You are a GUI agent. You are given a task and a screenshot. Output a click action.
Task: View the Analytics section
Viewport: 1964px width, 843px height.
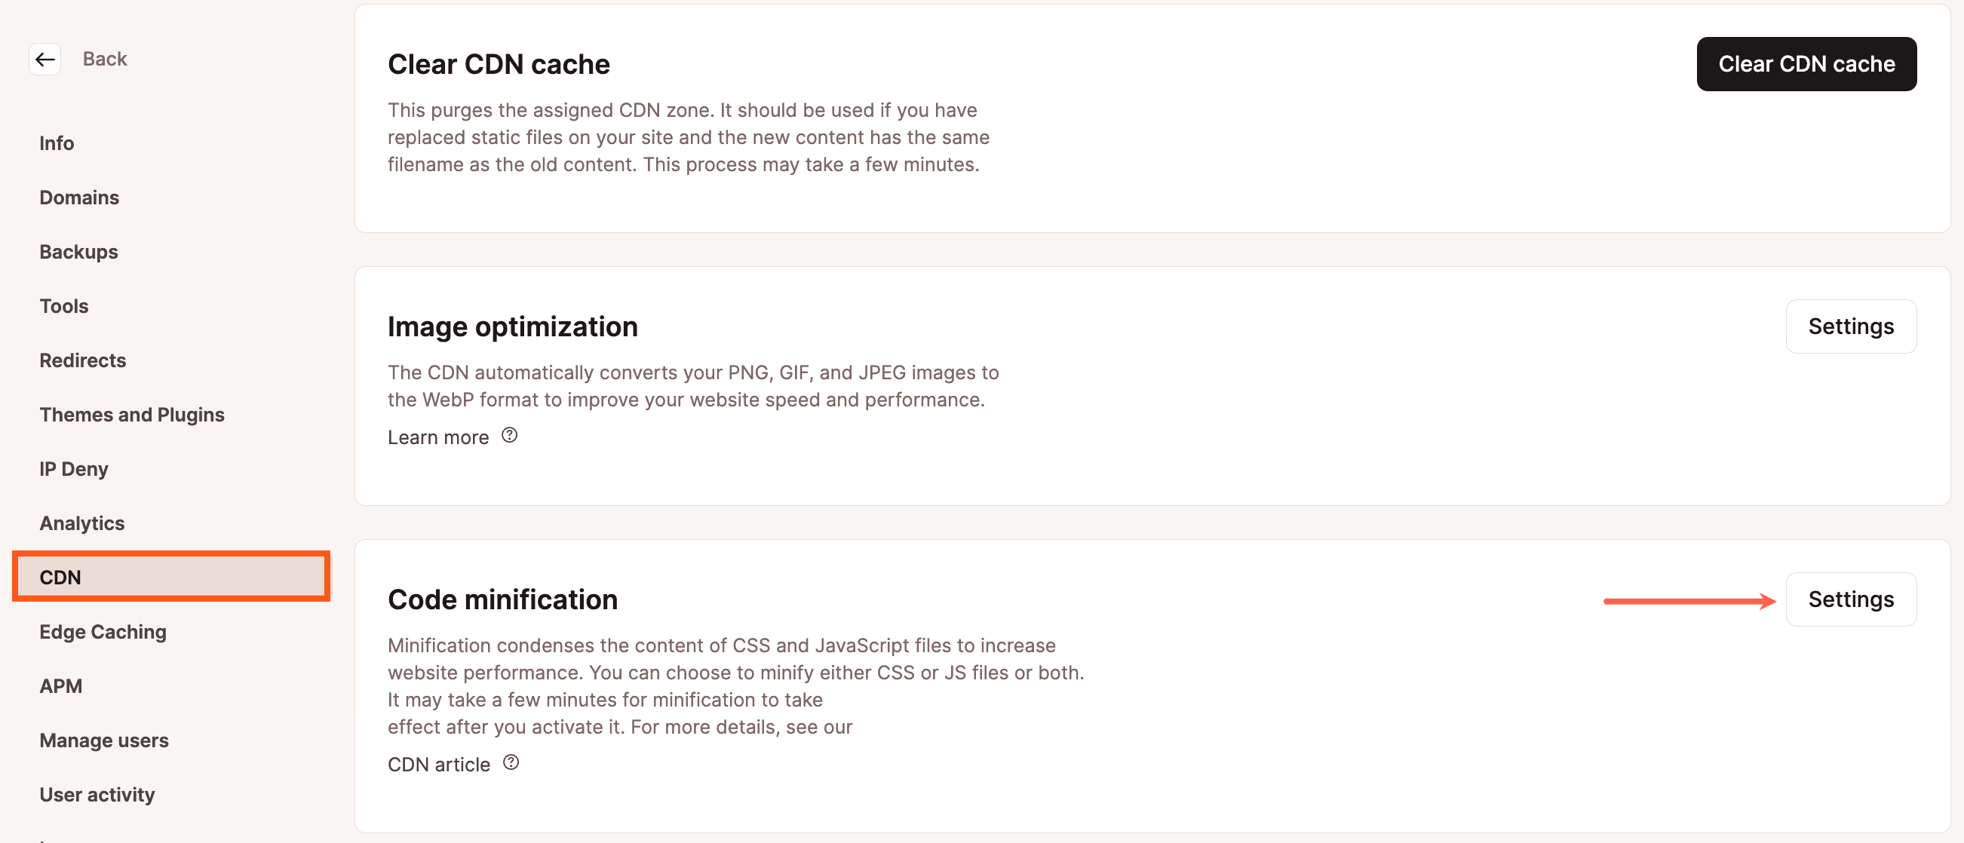[81, 523]
